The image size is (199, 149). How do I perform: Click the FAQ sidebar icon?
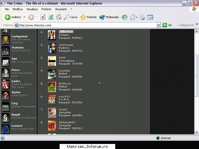coord(5,106)
